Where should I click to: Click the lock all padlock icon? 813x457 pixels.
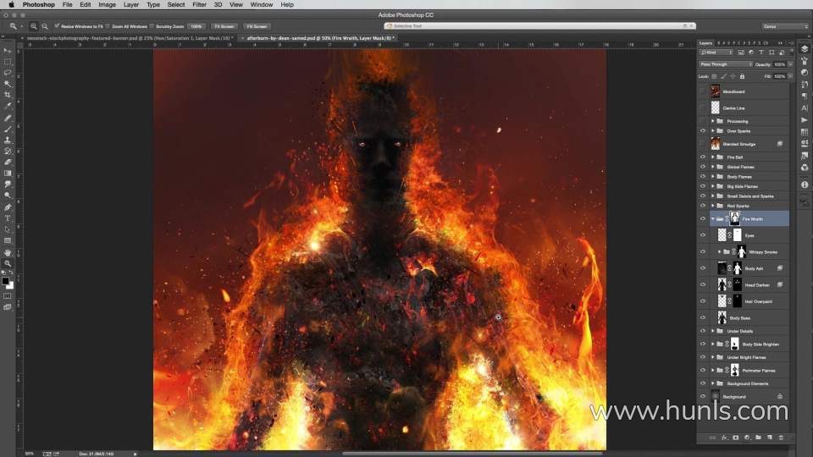tap(742, 76)
